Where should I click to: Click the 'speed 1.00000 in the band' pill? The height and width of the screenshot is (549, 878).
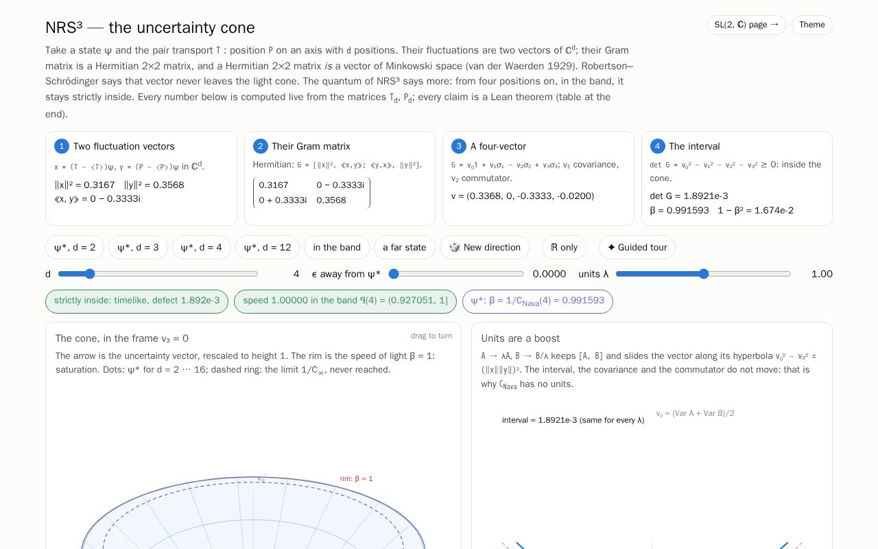click(x=345, y=301)
